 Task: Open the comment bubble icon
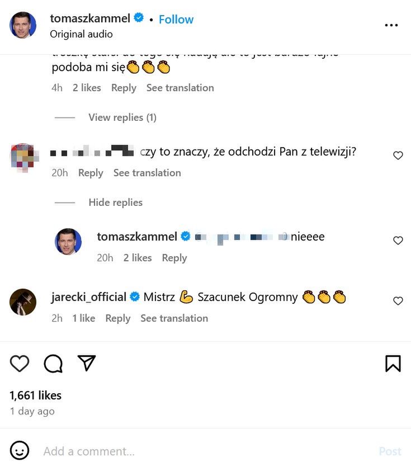(53, 364)
